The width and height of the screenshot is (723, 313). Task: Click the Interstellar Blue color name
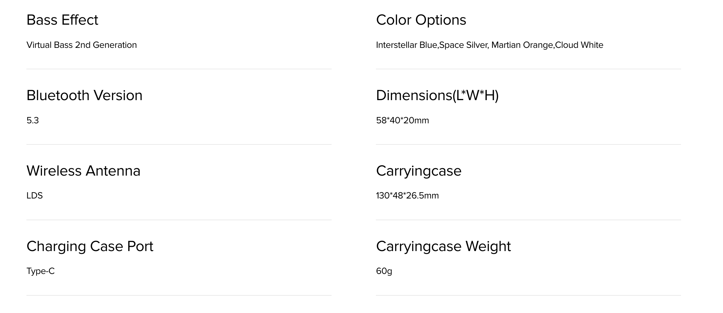[407, 45]
